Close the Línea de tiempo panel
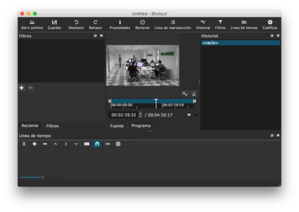 pyautogui.click(x=278, y=136)
